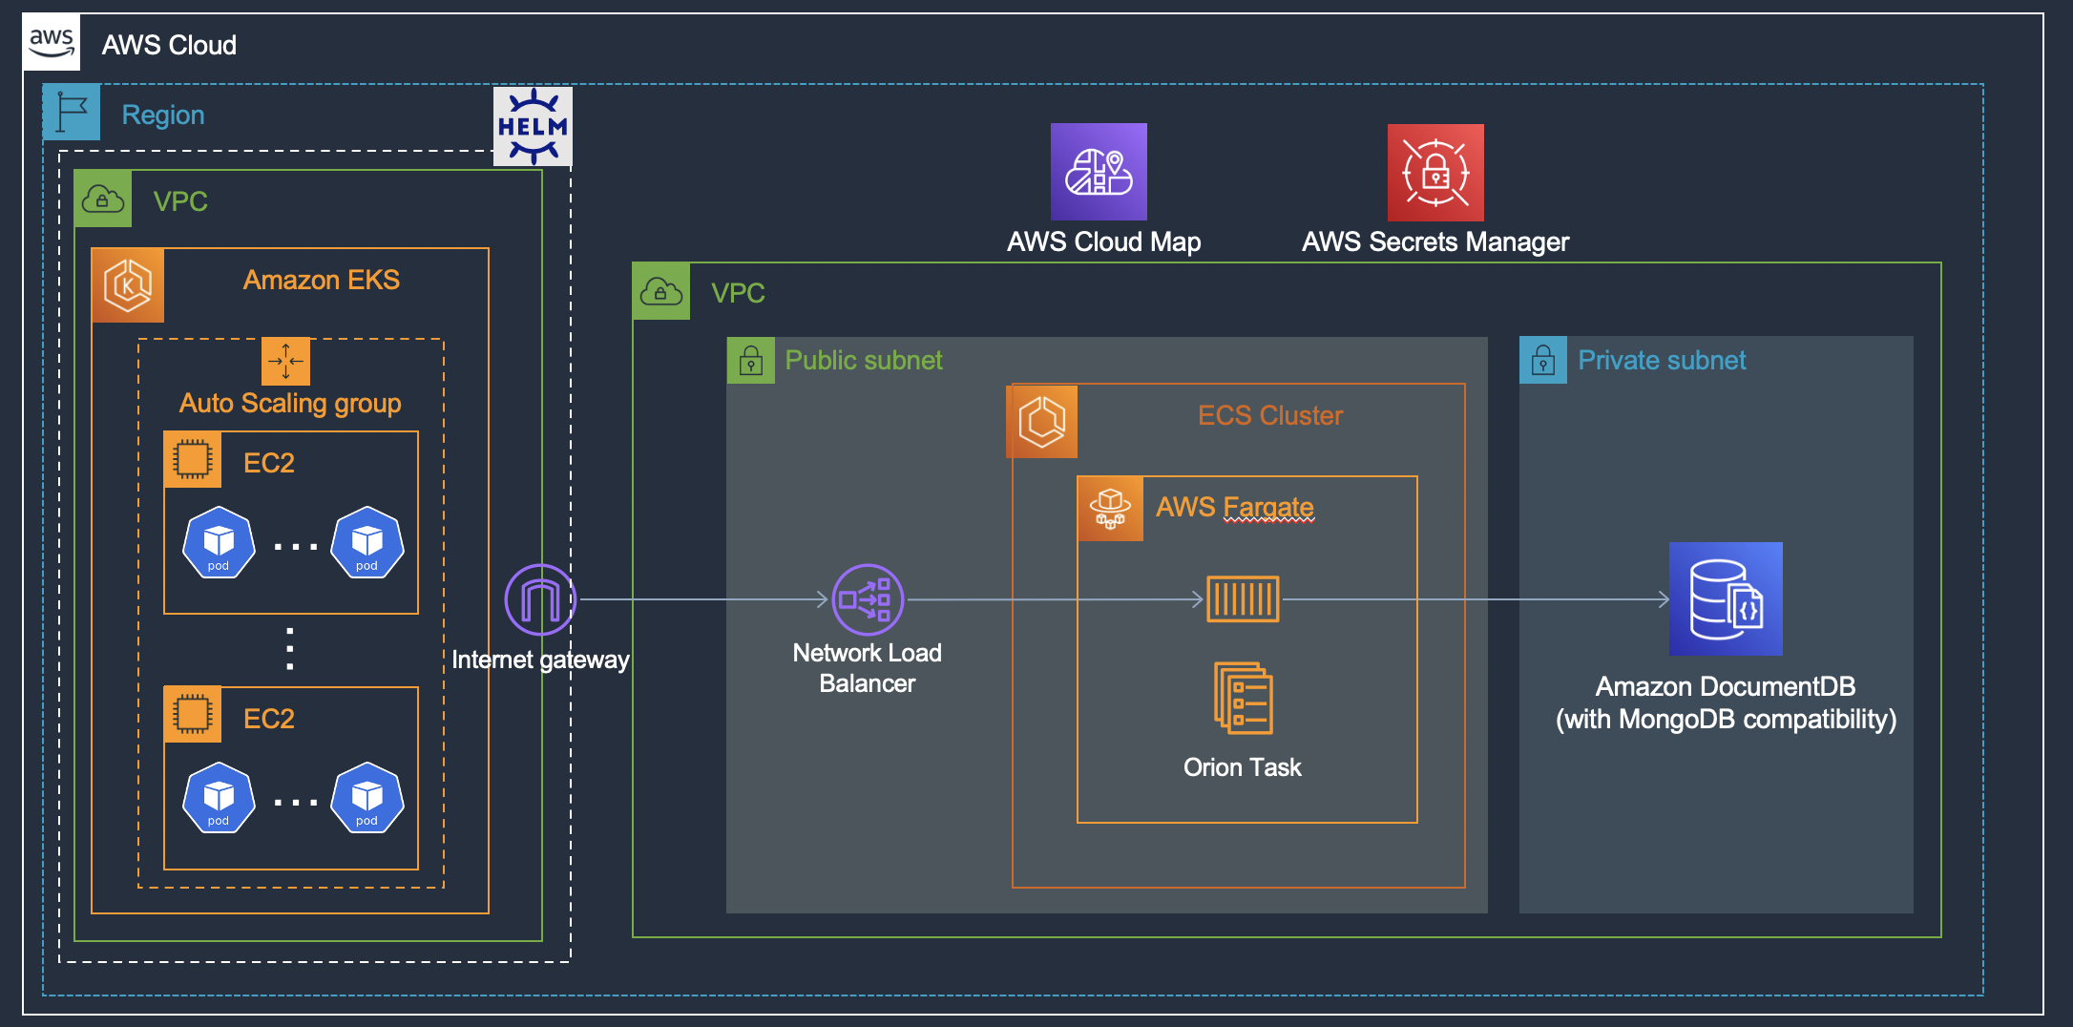Click the AWS Cloud Map icon
The width and height of the screenshot is (2073, 1027).
(x=1099, y=172)
